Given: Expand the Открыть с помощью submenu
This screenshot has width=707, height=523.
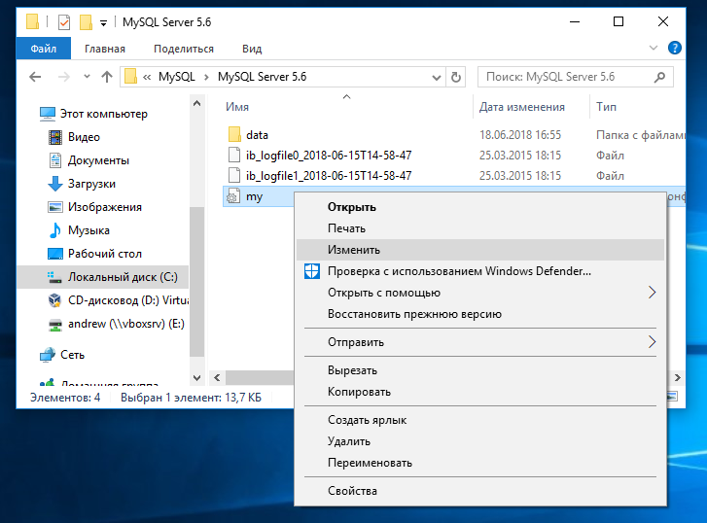Looking at the screenshot, I should tap(480, 293).
